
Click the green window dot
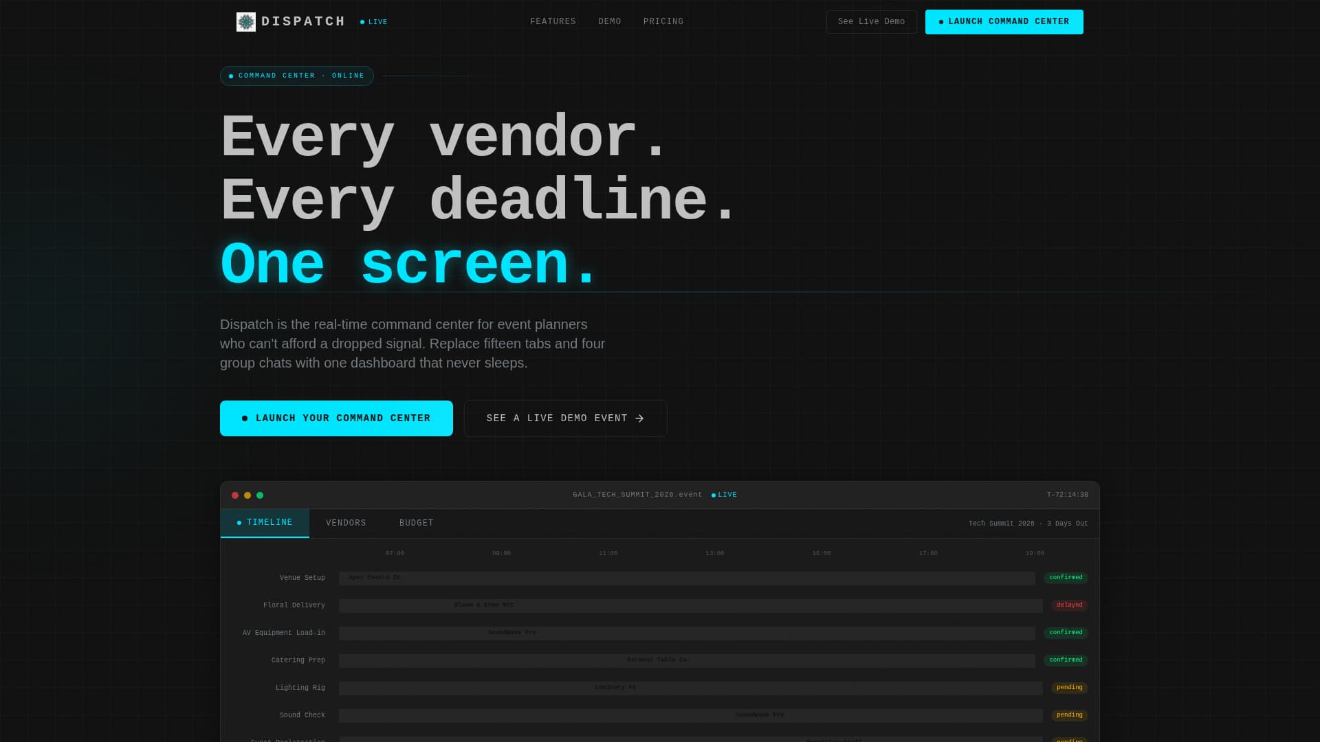click(x=260, y=495)
